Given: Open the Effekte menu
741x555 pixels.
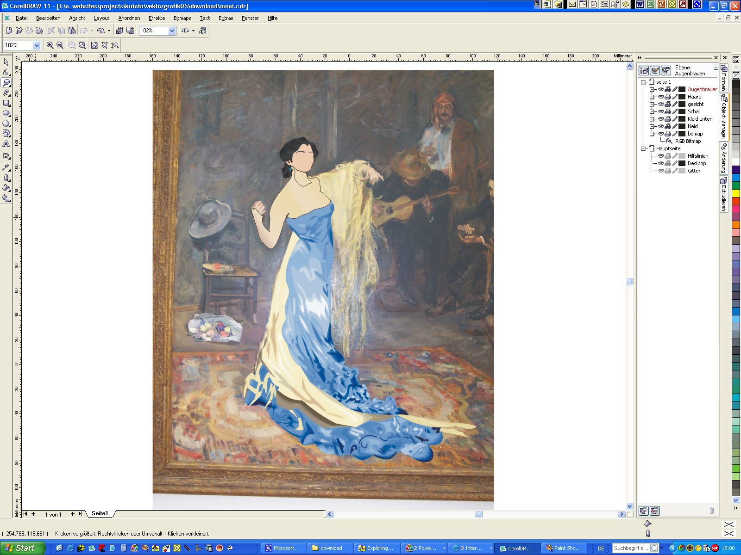Looking at the screenshot, I should (157, 18).
